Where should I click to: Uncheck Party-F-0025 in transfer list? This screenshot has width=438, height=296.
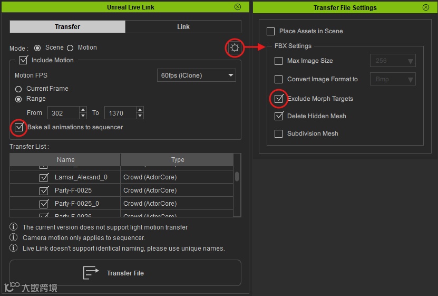[x=44, y=190]
